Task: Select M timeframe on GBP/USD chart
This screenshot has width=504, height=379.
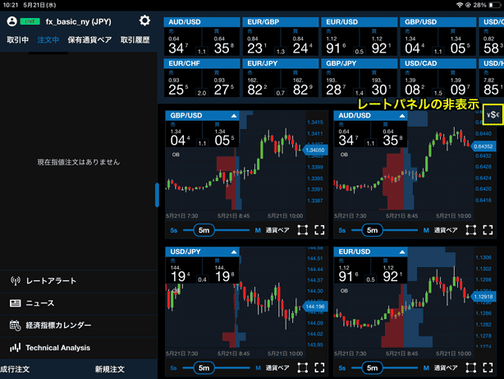Action: [x=258, y=230]
